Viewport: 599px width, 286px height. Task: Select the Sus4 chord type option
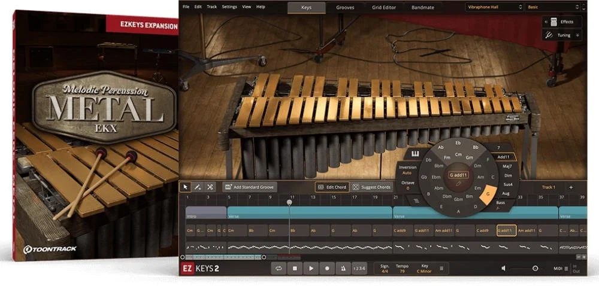click(508, 184)
